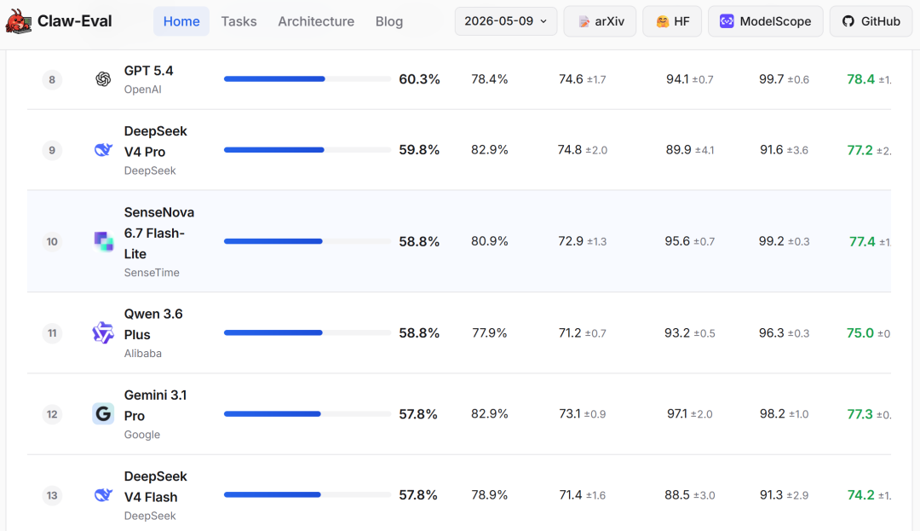Screen dimensions: 920x531
Task: Click the 78.9% value in DeepSeek V4 Flash row
Action: 489,495
